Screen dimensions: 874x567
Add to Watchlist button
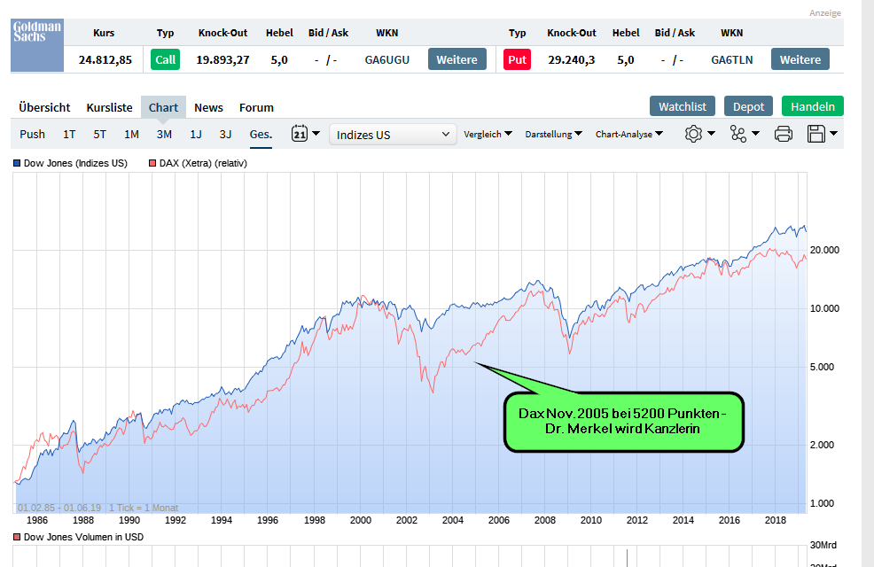683,106
